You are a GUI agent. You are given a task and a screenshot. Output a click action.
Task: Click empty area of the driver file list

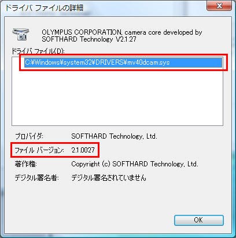point(117,96)
